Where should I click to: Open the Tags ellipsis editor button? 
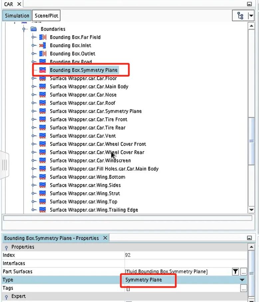(x=244, y=288)
